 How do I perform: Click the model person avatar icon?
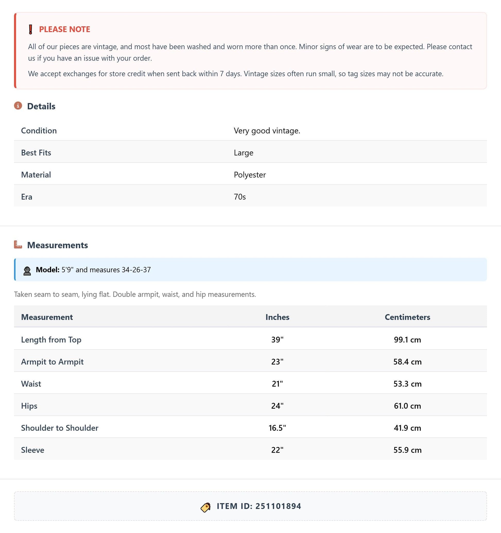27,271
